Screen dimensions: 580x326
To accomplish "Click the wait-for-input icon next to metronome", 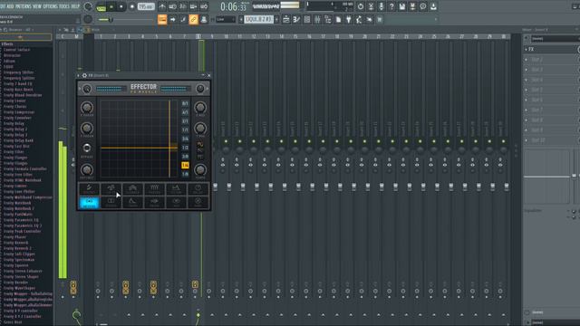I will point(172,6).
